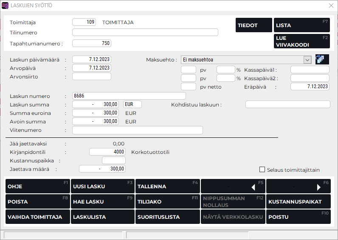338x240 pixels.
Task: Create new invoice with UUSI LASKU
Action: 102,187
